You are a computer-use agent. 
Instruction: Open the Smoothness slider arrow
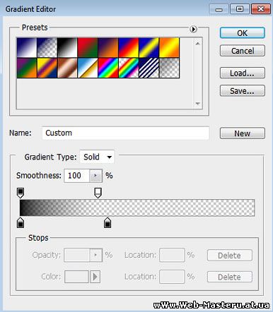[95, 176]
